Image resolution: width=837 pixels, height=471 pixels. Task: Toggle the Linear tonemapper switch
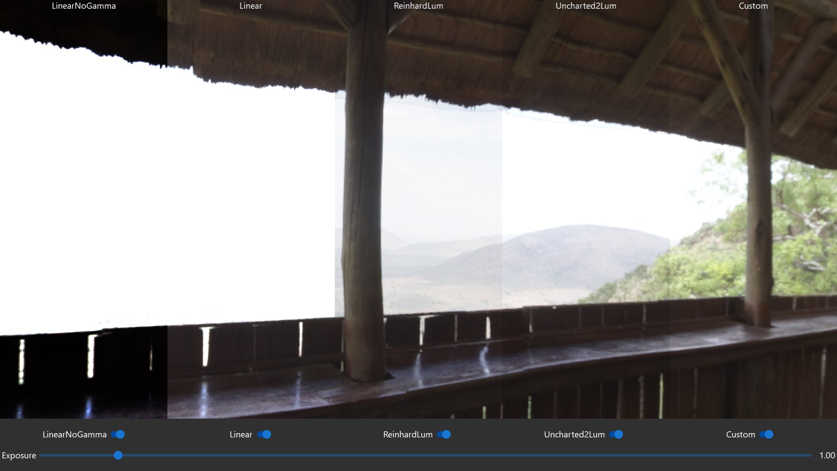264,434
